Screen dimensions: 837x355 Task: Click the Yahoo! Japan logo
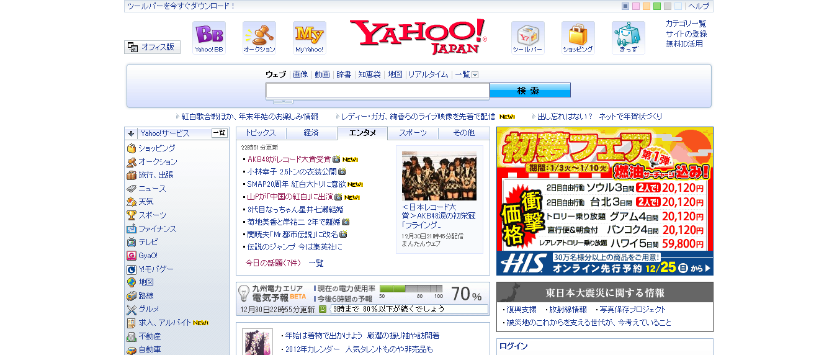click(418, 37)
